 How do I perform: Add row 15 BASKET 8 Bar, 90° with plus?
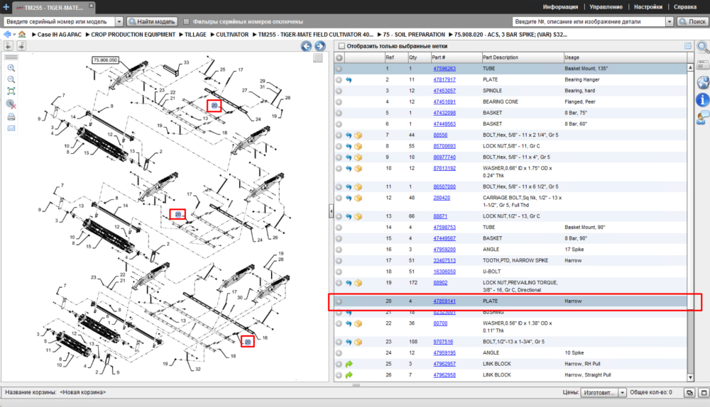coord(339,239)
